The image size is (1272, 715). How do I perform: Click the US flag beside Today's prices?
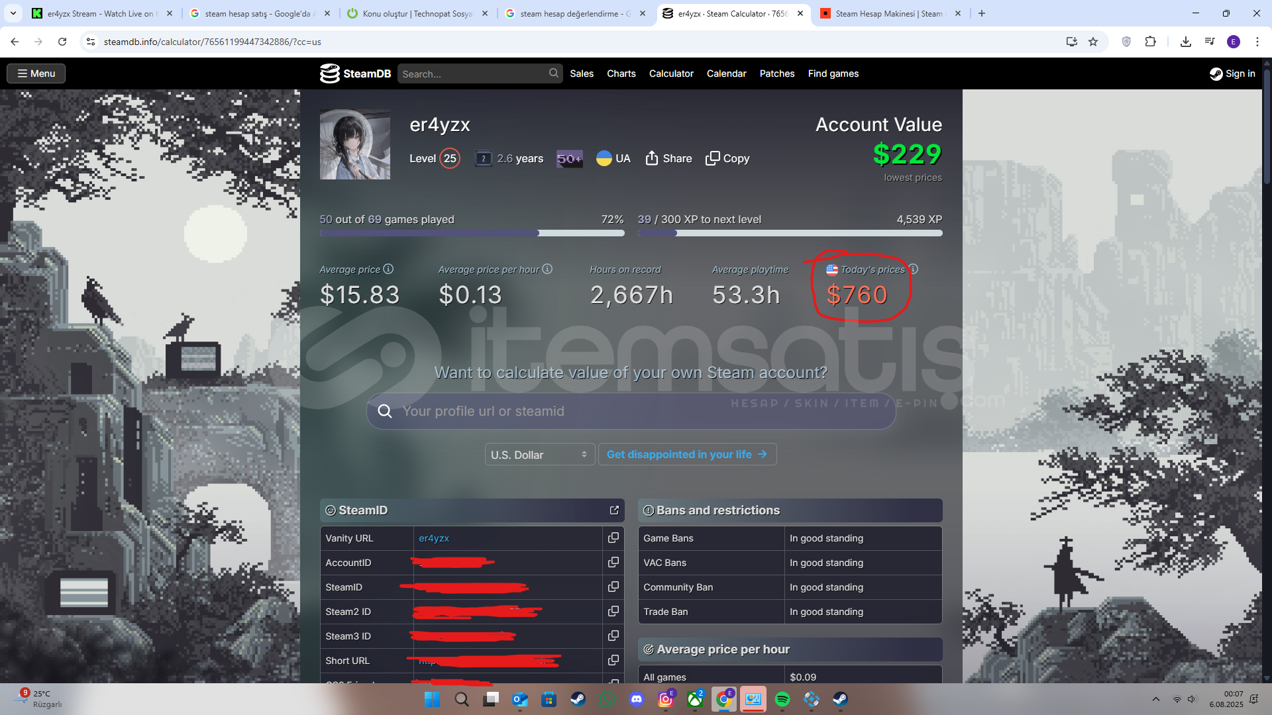click(832, 269)
